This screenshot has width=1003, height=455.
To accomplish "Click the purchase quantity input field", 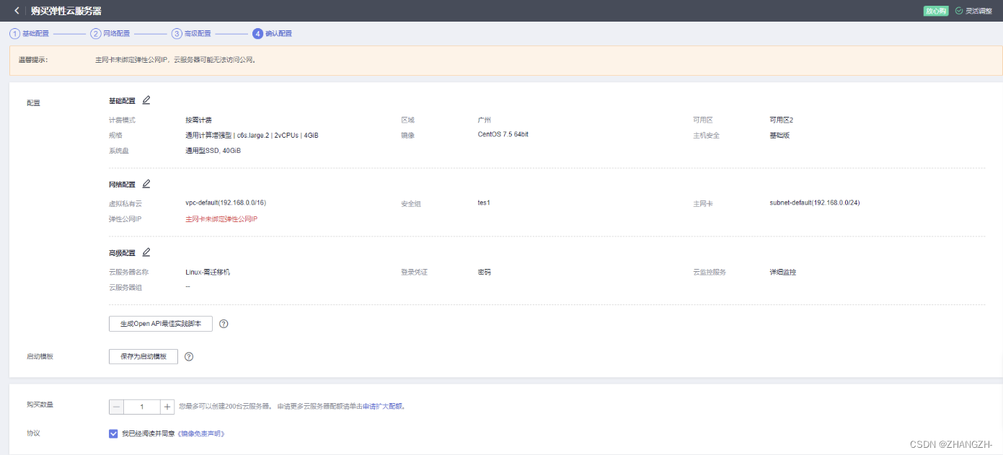I will pyautogui.click(x=142, y=407).
